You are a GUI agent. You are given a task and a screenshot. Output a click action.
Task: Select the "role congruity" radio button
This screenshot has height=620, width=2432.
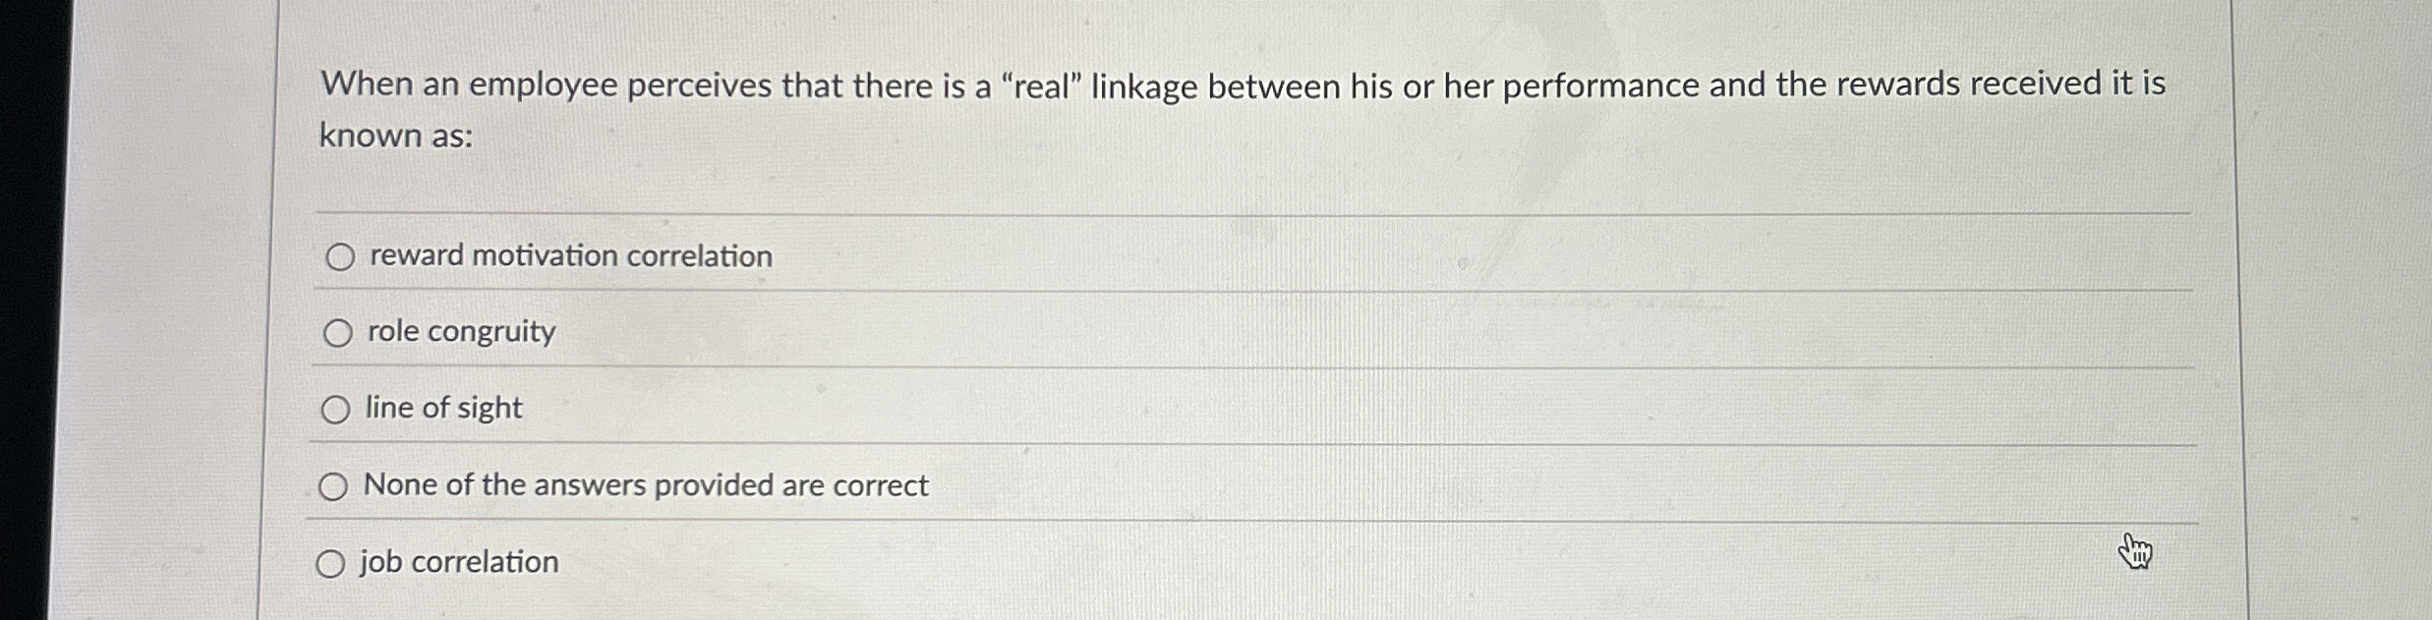338,334
